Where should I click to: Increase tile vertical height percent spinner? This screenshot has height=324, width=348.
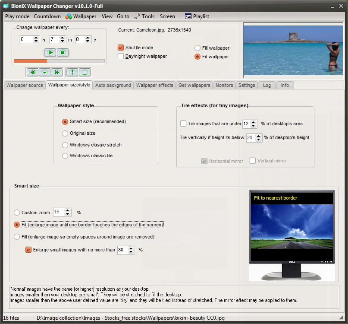tap(258, 136)
